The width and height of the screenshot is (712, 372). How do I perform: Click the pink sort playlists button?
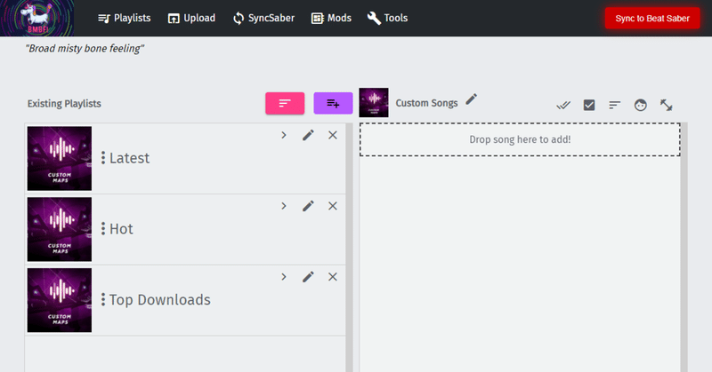click(x=285, y=103)
